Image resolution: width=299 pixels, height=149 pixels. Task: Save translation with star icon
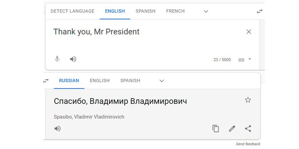(248, 100)
